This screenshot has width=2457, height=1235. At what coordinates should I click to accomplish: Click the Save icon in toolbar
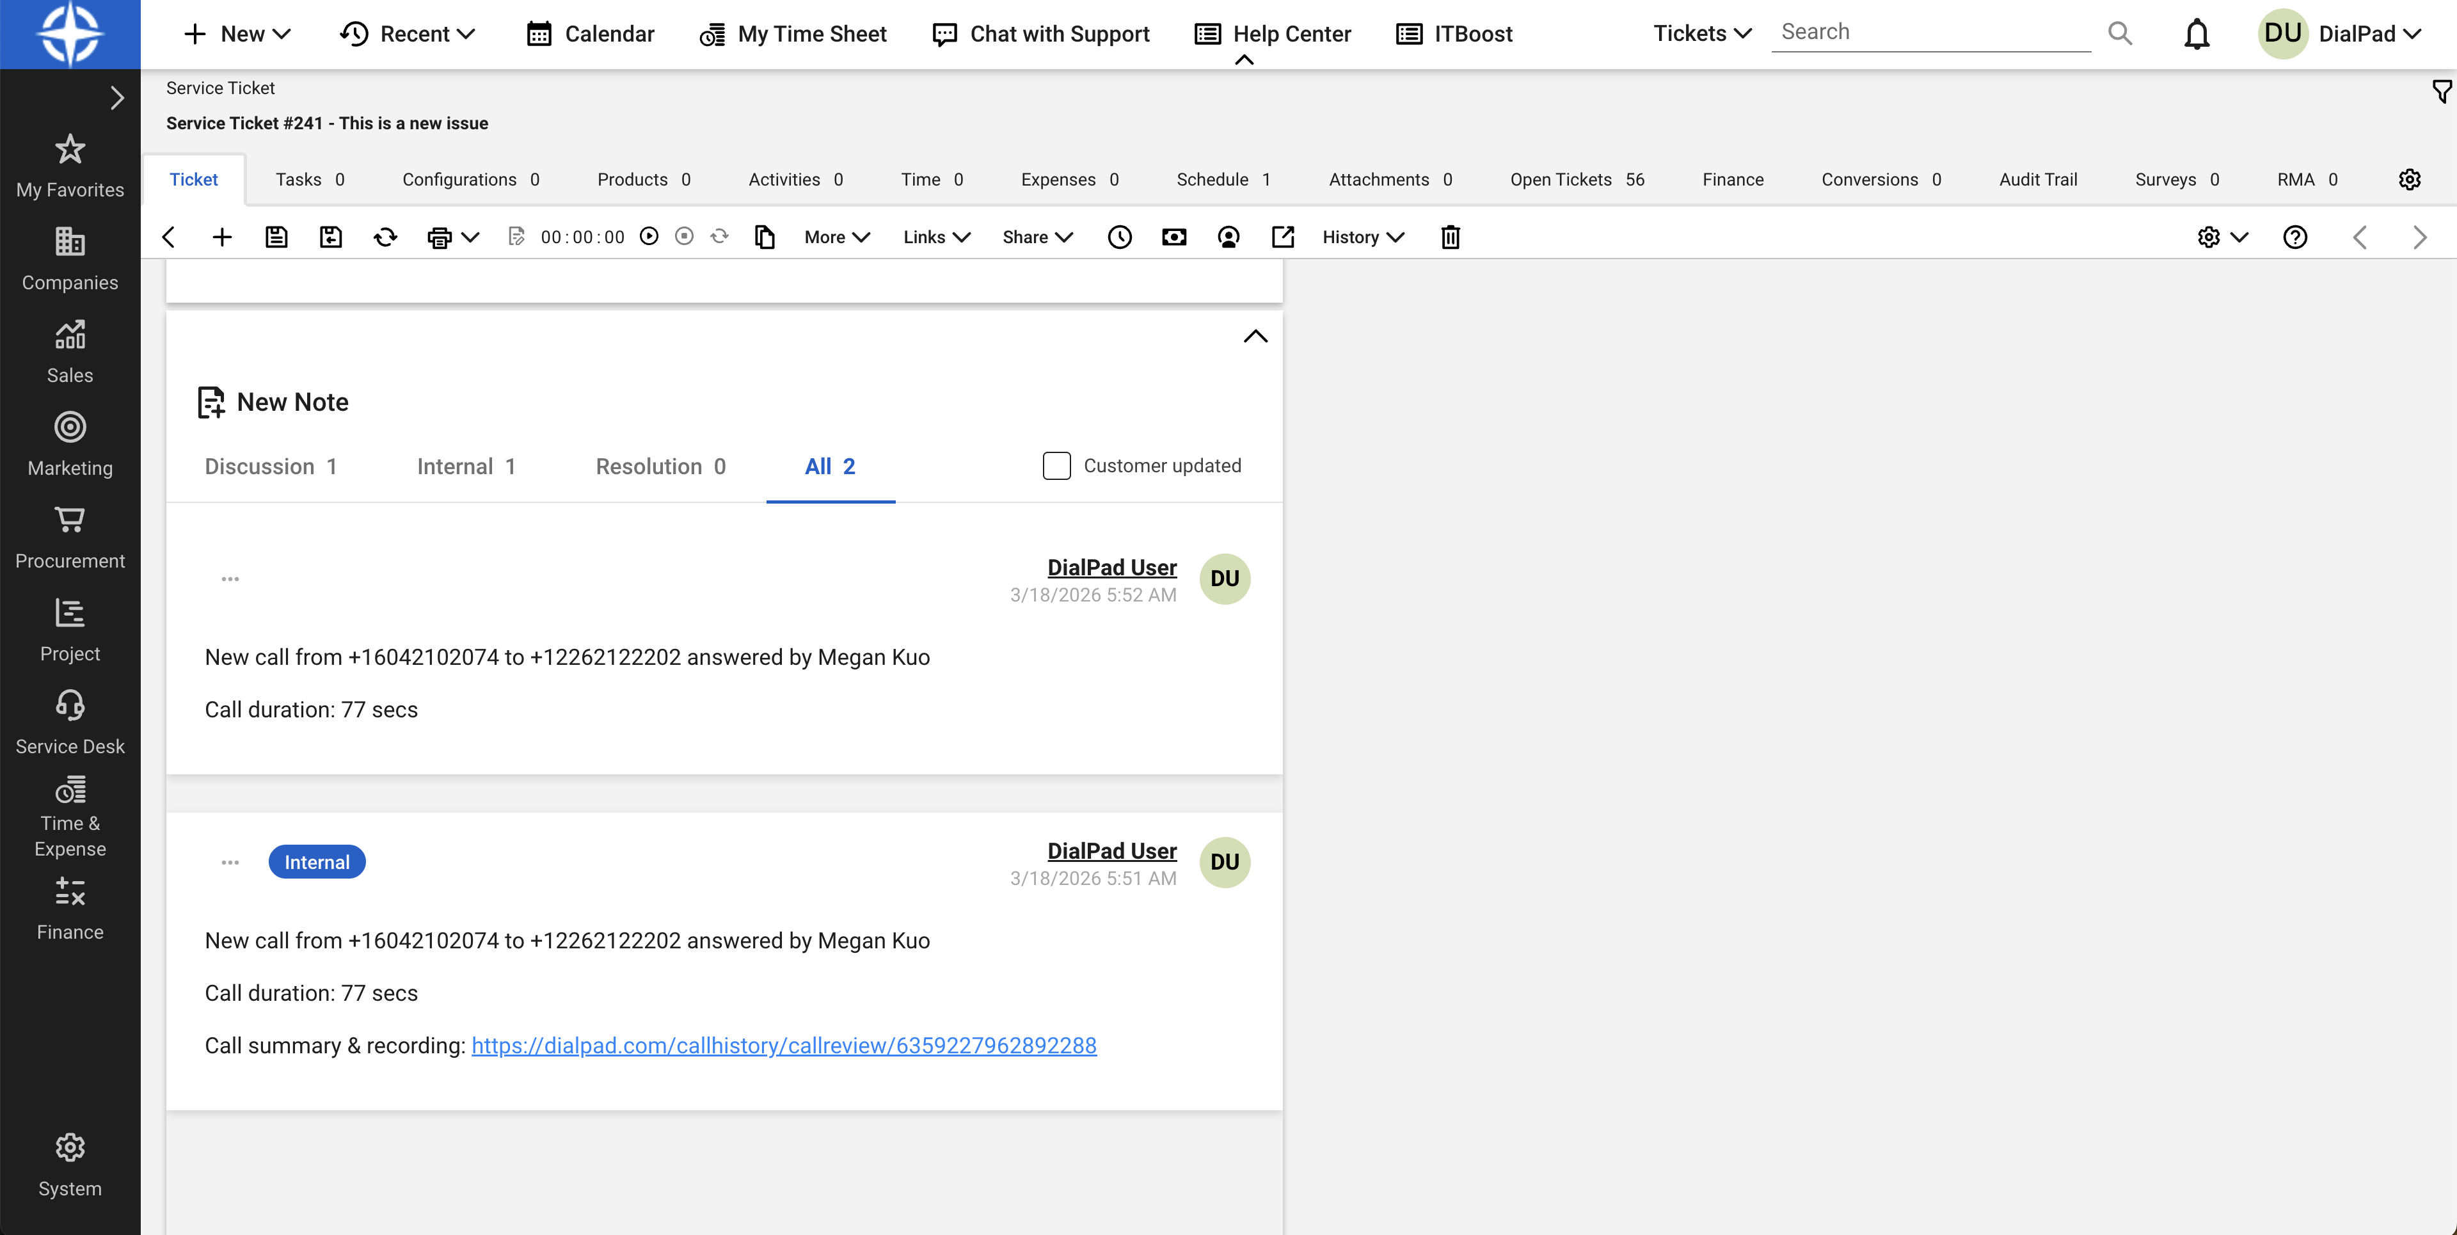[x=276, y=237]
